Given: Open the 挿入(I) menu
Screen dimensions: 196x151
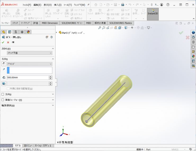Looking at the screenshot, I should pos(57,5).
